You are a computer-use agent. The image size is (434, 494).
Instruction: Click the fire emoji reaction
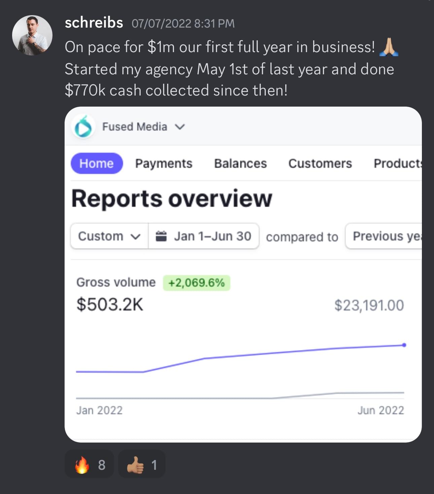[x=89, y=464]
